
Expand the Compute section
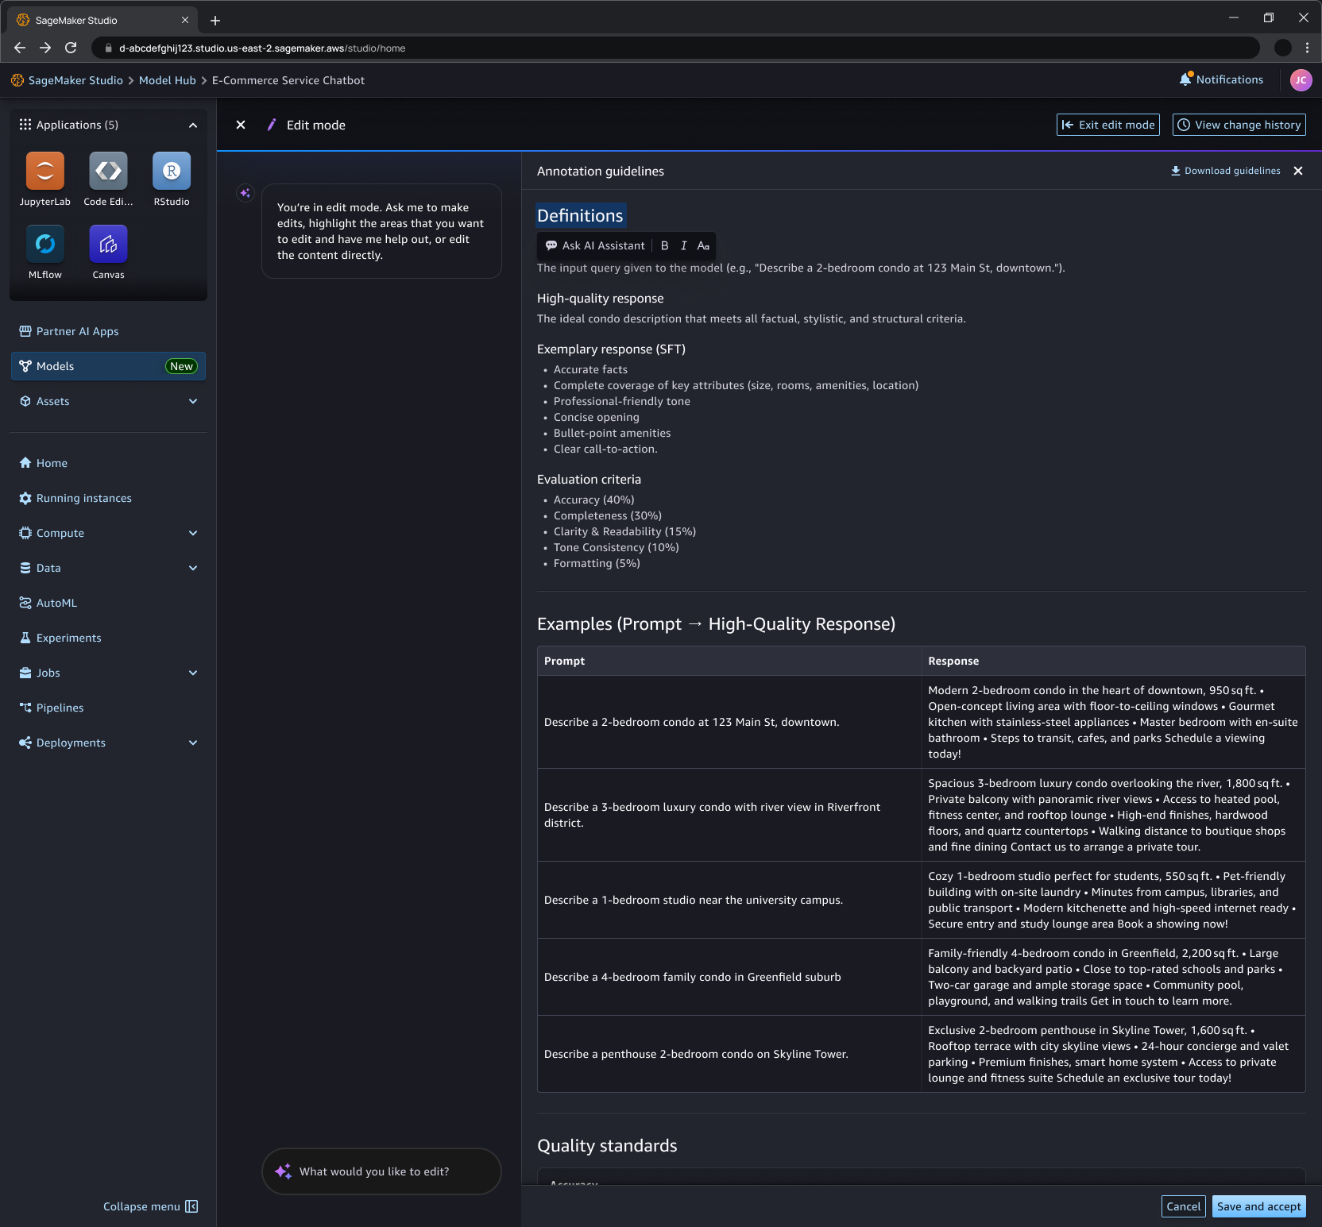click(x=192, y=533)
